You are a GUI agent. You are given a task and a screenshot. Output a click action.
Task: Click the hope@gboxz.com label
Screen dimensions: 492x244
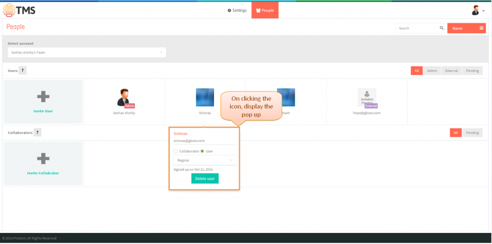coord(367,113)
